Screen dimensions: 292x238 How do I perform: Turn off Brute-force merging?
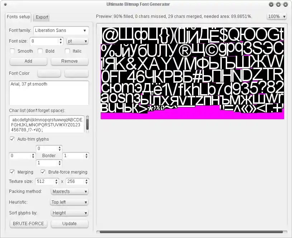point(43,172)
